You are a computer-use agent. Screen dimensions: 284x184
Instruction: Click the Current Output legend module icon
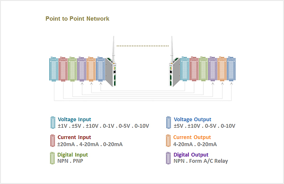click(168, 140)
